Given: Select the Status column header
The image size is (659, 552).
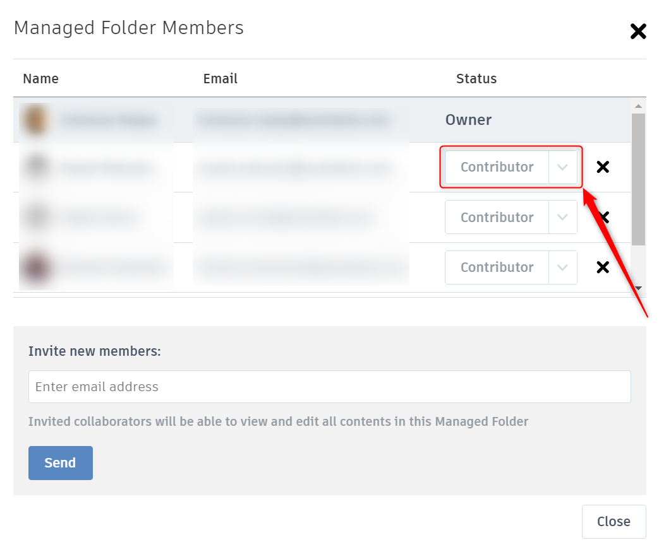Looking at the screenshot, I should tap(476, 78).
